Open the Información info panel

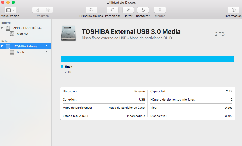pyautogui.click(x=233, y=10)
